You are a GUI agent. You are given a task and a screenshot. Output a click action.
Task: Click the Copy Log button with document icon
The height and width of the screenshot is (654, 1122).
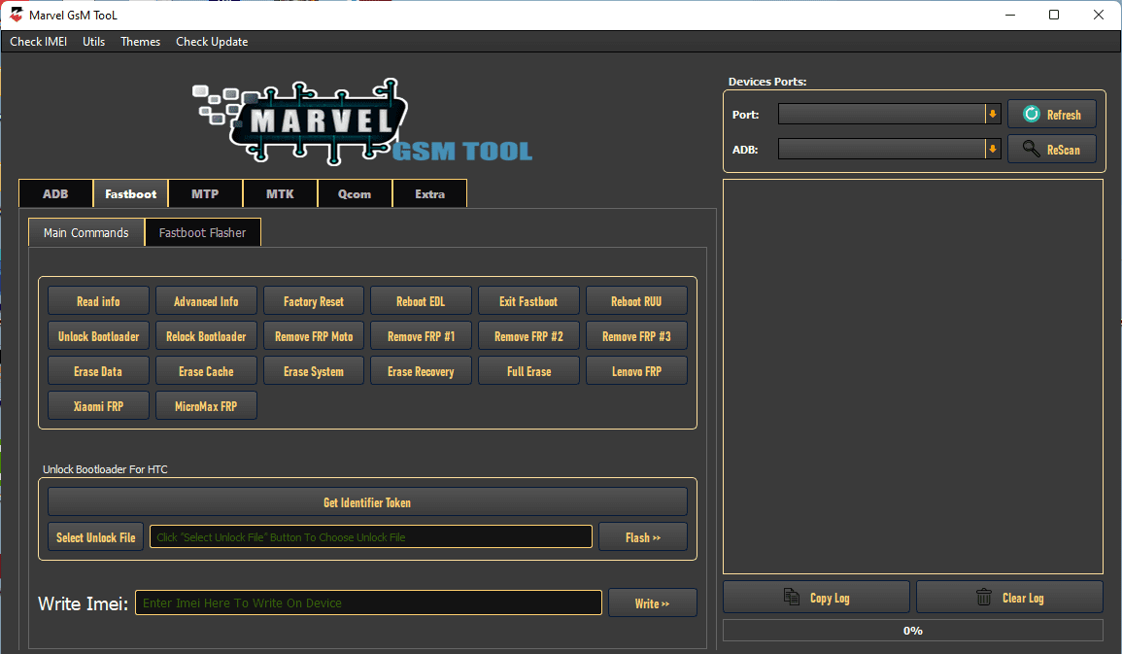(816, 598)
